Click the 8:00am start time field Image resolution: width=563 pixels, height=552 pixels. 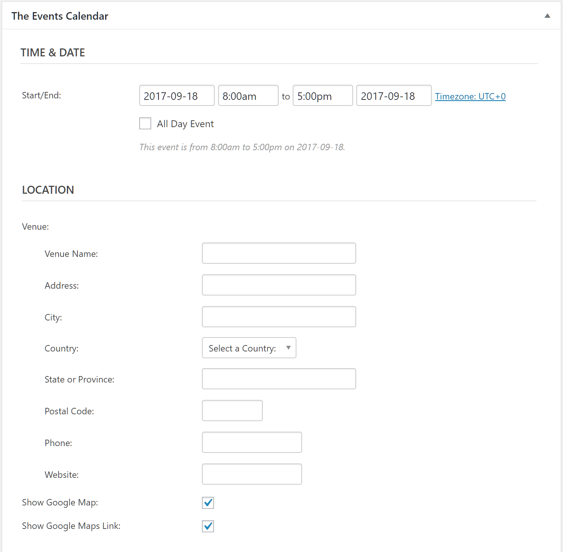click(248, 96)
